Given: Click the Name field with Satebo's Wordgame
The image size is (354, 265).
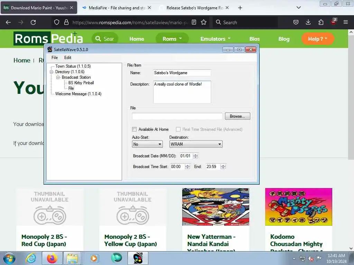Looking at the screenshot, I should pyautogui.click(x=182, y=73).
